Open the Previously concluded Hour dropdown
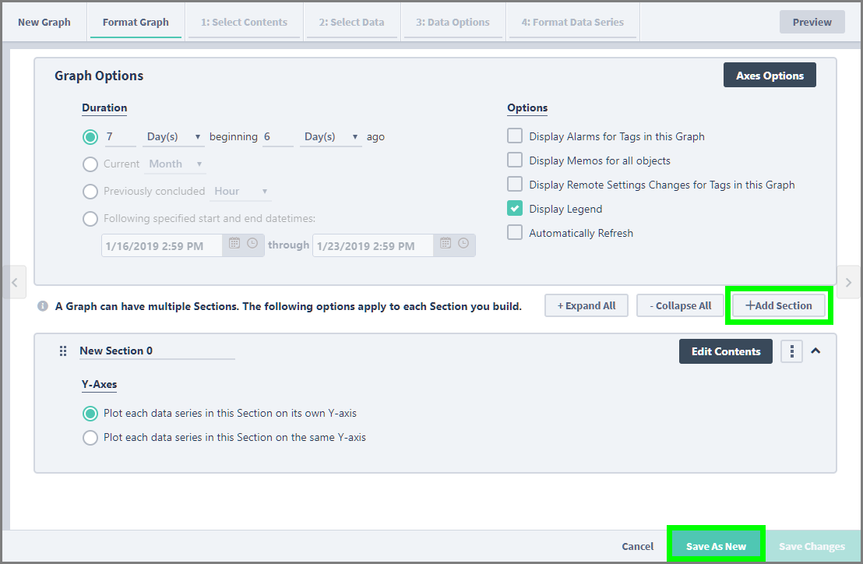Screen dimensions: 863x564 [241, 191]
